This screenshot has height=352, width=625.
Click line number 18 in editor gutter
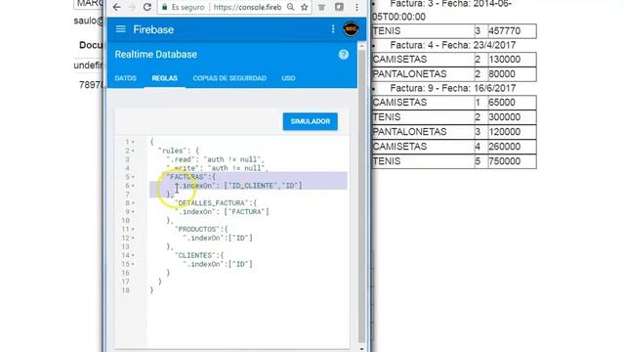pos(126,290)
